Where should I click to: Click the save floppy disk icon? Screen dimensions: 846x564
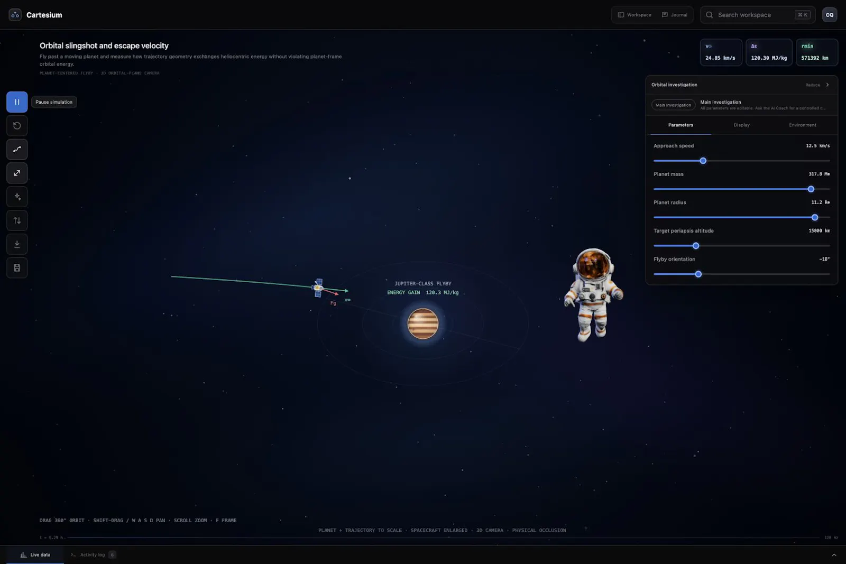[17, 268]
